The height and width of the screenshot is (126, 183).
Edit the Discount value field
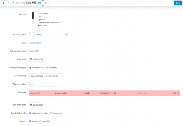tap(45, 84)
